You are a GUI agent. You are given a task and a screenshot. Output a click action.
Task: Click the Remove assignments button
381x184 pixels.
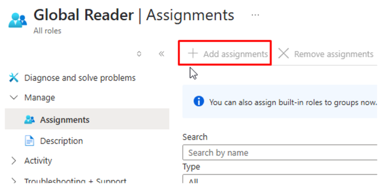click(x=325, y=54)
